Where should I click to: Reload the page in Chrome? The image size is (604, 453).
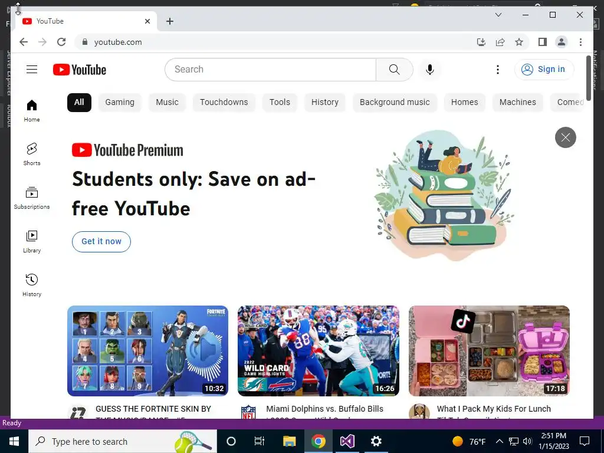tap(61, 42)
